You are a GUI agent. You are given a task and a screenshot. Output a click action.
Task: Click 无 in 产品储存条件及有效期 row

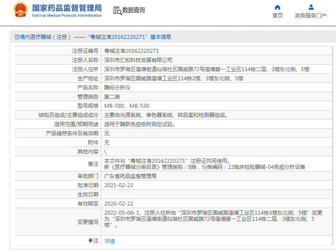coord(107,134)
